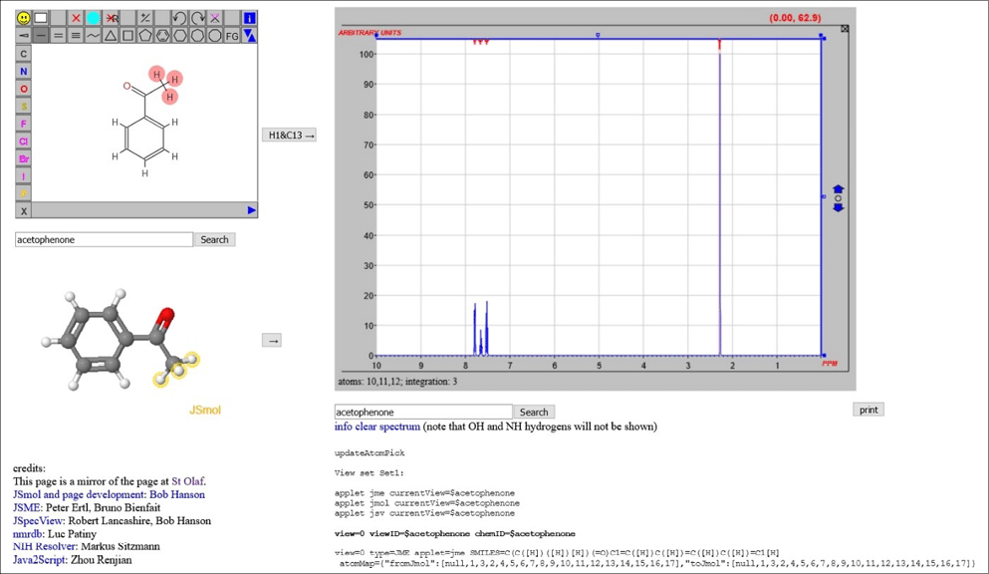
Task: Undo the last structure edit
Action: click(x=178, y=18)
